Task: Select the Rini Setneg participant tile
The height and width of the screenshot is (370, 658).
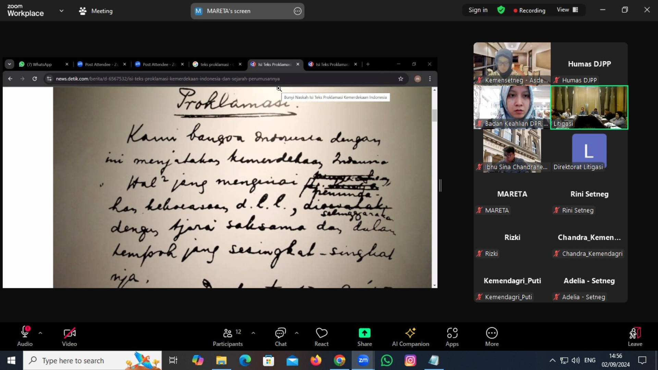Action: [x=589, y=194]
